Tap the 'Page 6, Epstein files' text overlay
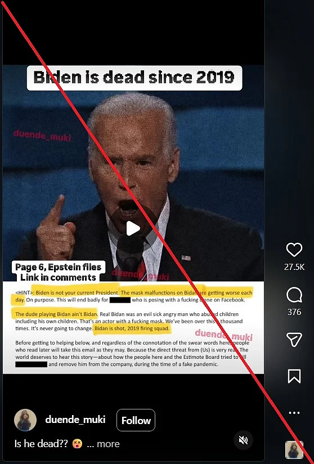Image resolution: width=314 pixels, height=464 pixels. [x=59, y=267]
